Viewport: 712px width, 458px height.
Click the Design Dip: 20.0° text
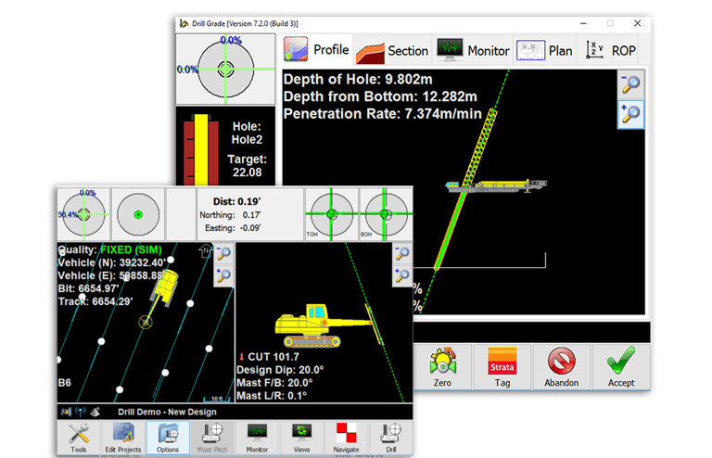[x=280, y=370]
